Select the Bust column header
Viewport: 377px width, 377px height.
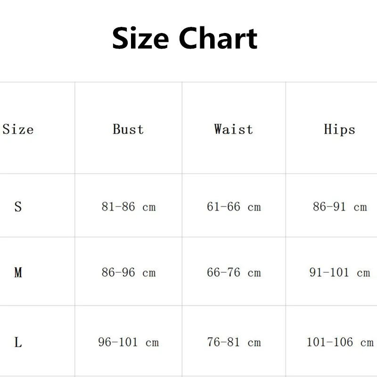(x=128, y=129)
